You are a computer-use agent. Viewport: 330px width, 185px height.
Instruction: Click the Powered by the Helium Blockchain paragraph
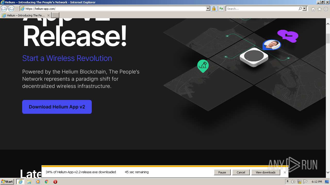coord(81,79)
